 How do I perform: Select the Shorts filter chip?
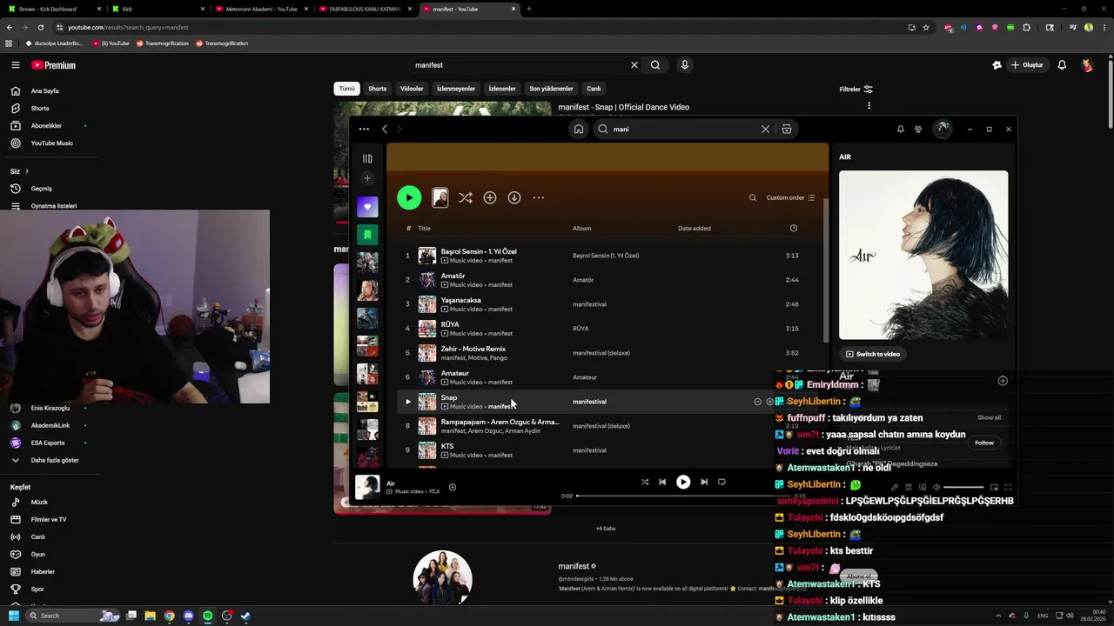[377, 89]
